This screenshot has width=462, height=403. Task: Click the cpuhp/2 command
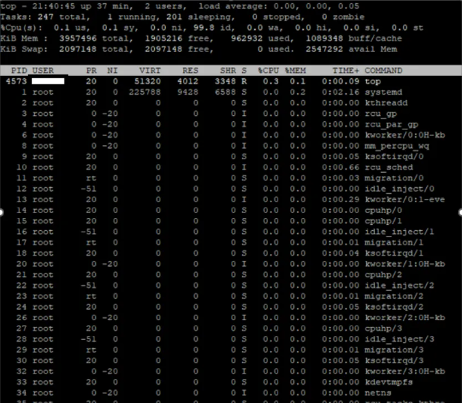[383, 275]
